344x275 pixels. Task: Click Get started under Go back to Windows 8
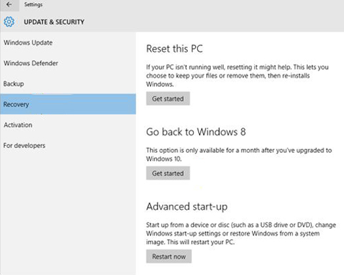click(168, 173)
